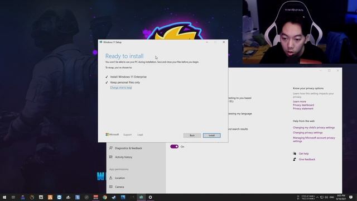Click the Get help link in Settings
Image resolution: width=357 pixels, height=201 pixels.
pyautogui.click(x=303, y=154)
